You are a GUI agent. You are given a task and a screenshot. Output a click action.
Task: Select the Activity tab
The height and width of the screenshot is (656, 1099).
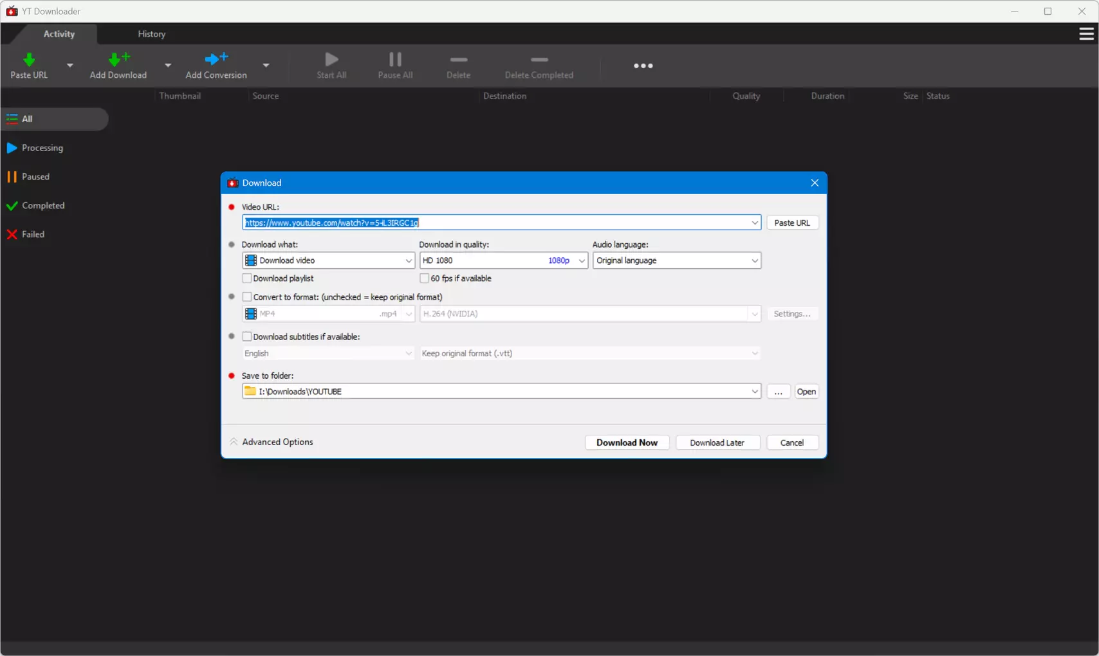click(59, 34)
